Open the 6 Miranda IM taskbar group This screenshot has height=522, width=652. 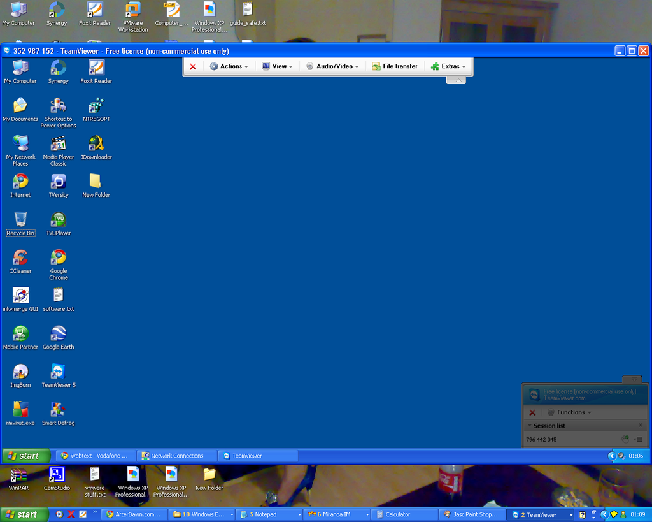point(337,514)
